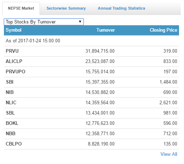Click the Turnover column header

click(x=106, y=30)
